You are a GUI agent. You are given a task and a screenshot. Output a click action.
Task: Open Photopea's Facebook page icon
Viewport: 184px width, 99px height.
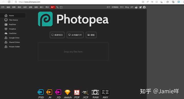[x=144, y=7]
